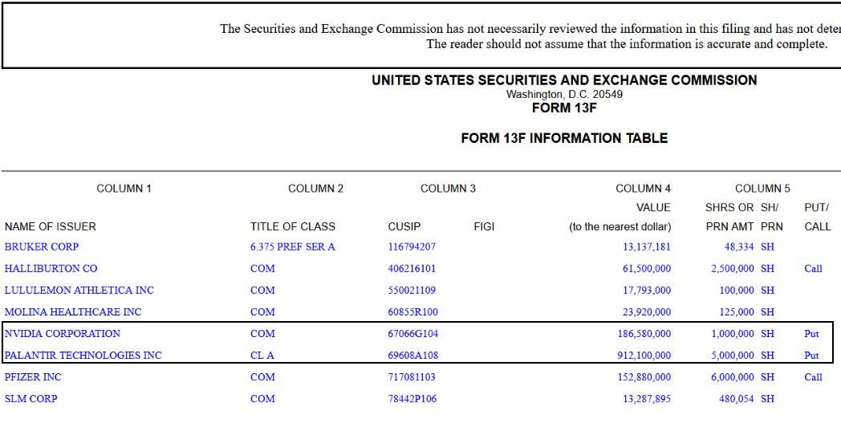The height and width of the screenshot is (423, 841).
Task: Click Call in the Halliburton row
Action: [813, 268]
